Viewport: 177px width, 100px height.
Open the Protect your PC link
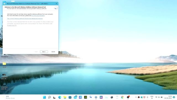tap(12, 26)
